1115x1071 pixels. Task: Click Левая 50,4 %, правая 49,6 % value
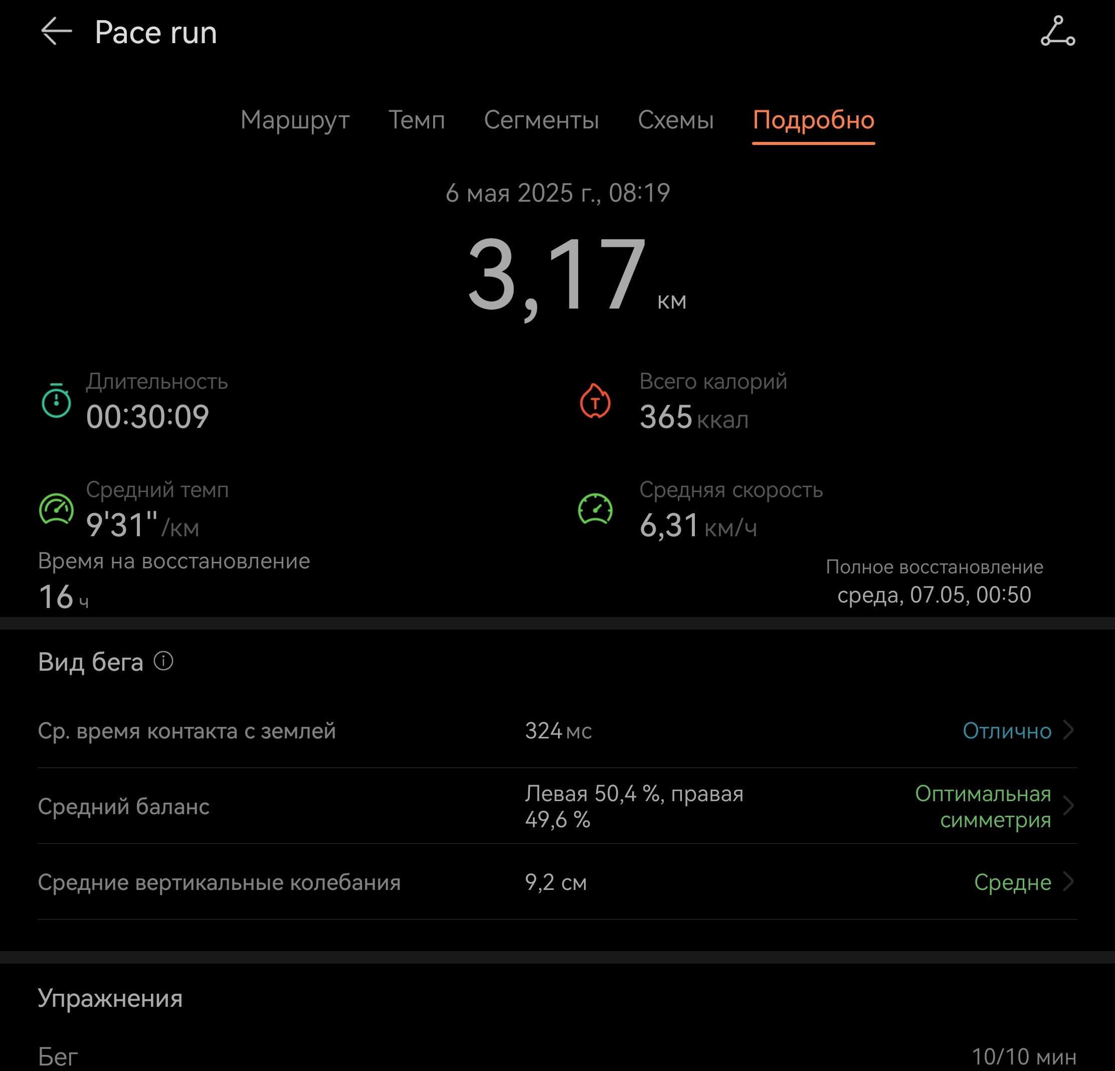634,806
